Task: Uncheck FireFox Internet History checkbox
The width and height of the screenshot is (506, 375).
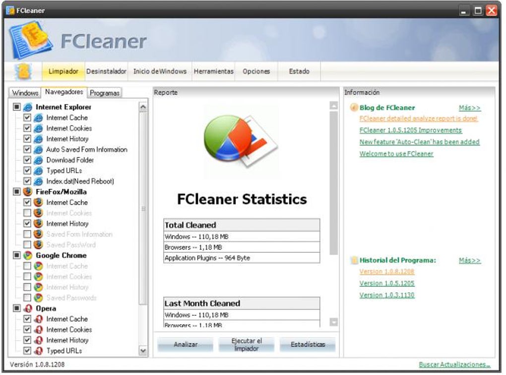Action: tap(27, 224)
